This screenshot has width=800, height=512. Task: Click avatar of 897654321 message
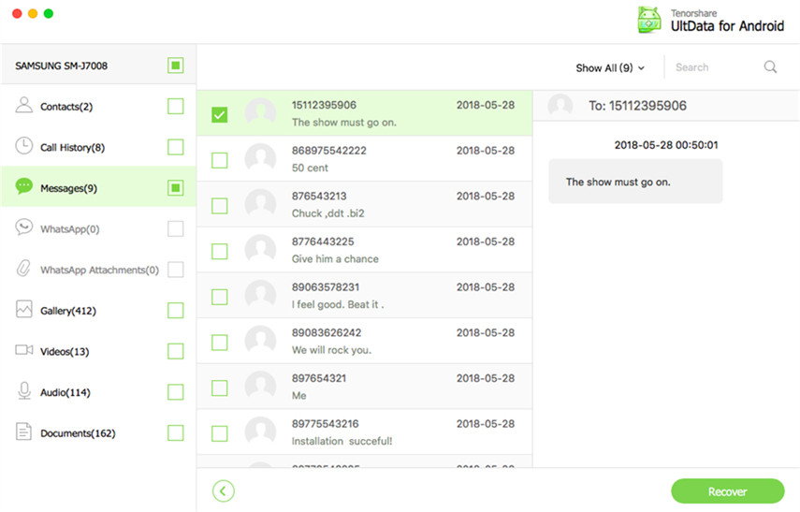[x=261, y=386]
